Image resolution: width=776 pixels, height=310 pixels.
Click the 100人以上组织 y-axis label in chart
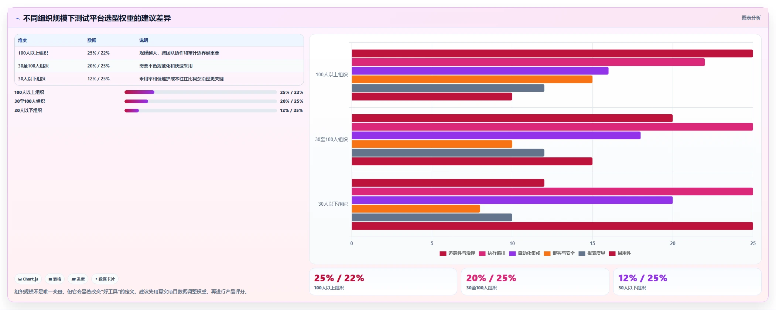pos(331,75)
